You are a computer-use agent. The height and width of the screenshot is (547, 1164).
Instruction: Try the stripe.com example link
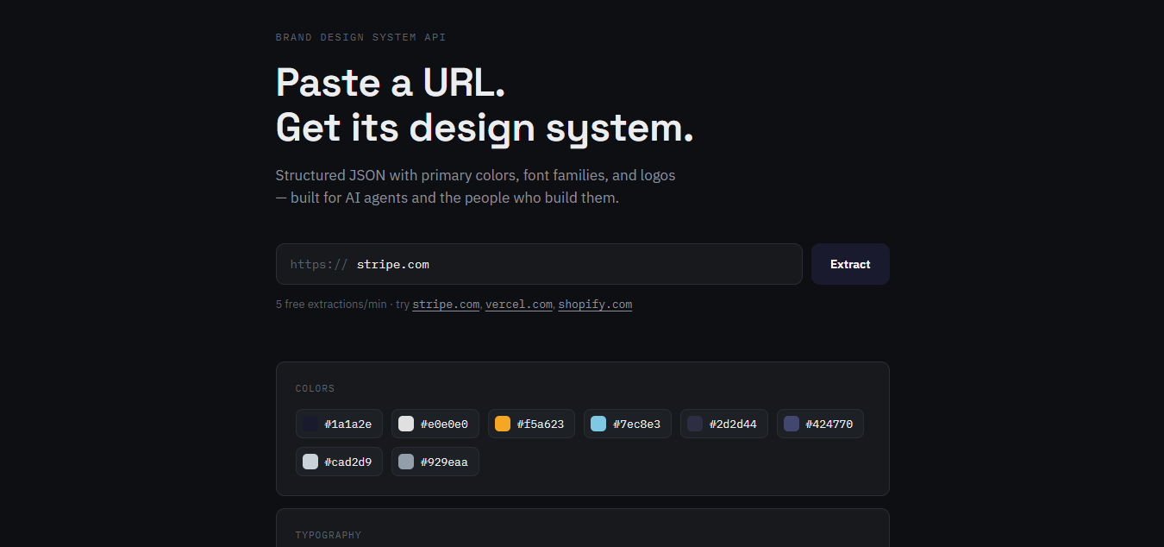pos(446,305)
